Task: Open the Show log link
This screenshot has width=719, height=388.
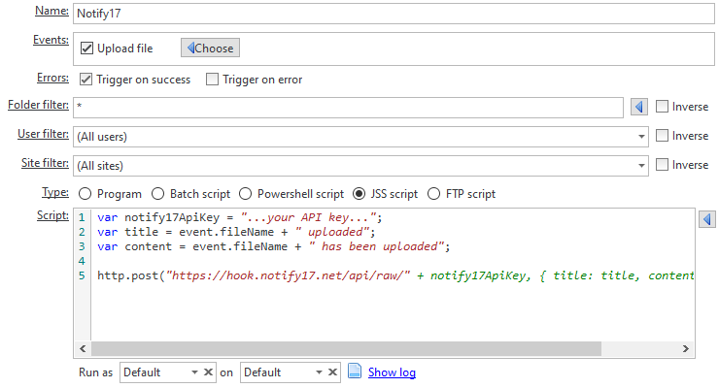Action: coord(392,372)
